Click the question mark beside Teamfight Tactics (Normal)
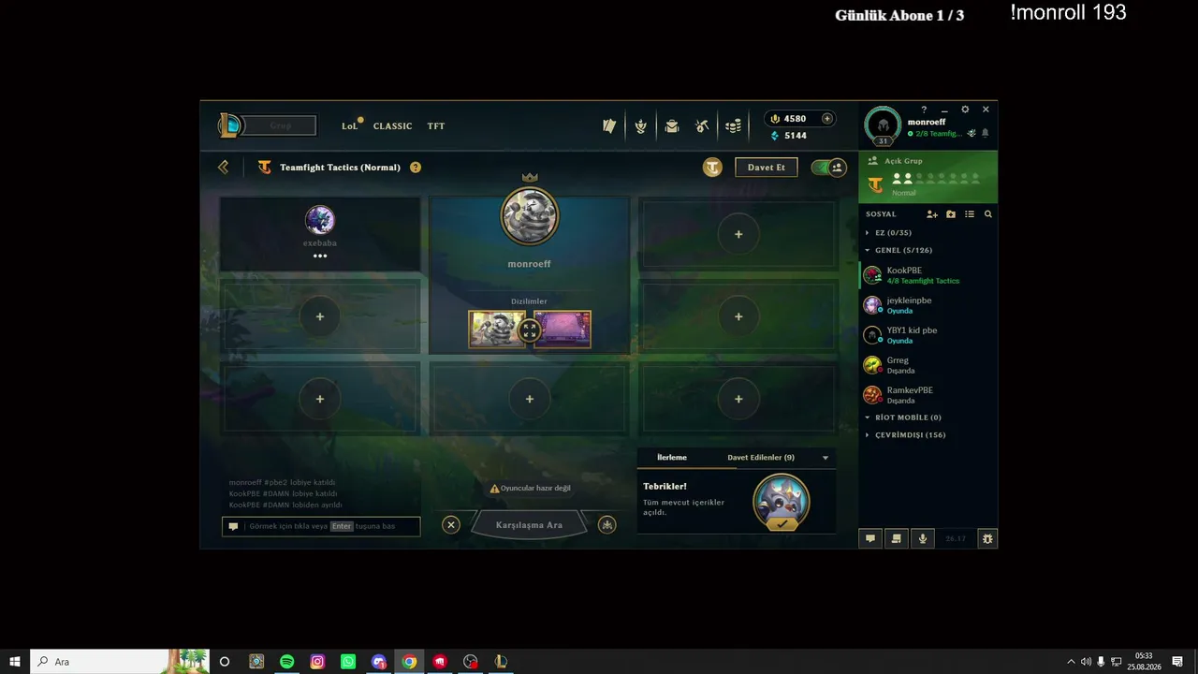 416,168
